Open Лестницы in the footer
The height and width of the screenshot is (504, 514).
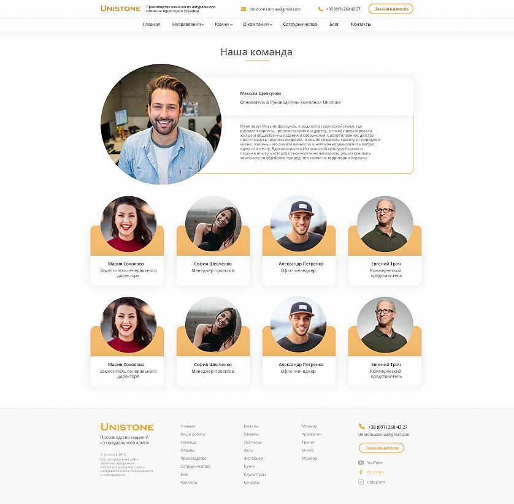(253, 443)
